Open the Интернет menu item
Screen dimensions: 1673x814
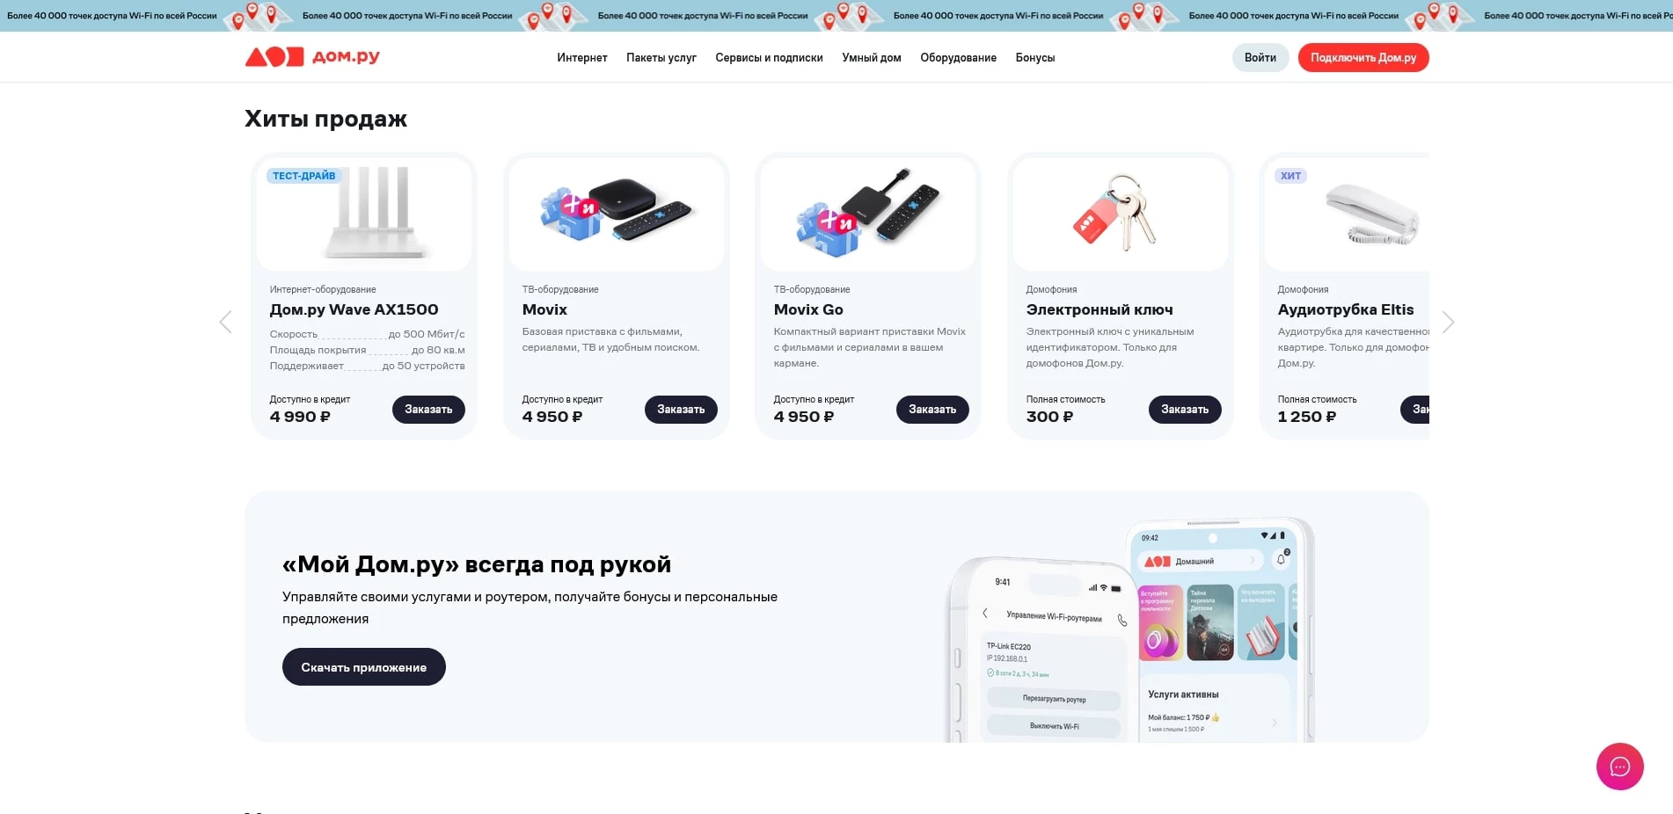click(x=582, y=58)
